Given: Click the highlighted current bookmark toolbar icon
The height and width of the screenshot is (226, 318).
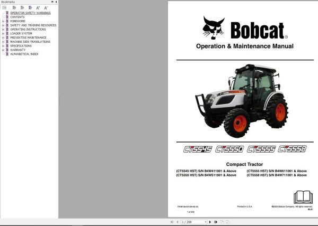Looking at the screenshot, I should click(30, 8).
